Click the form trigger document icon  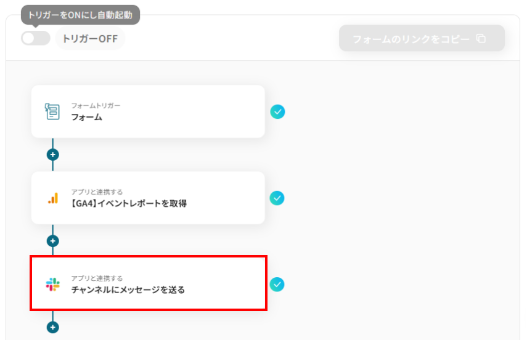(52, 111)
